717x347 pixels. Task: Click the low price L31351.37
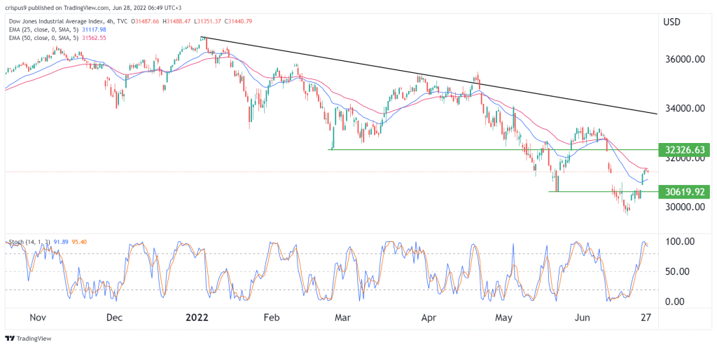tap(207, 22)
